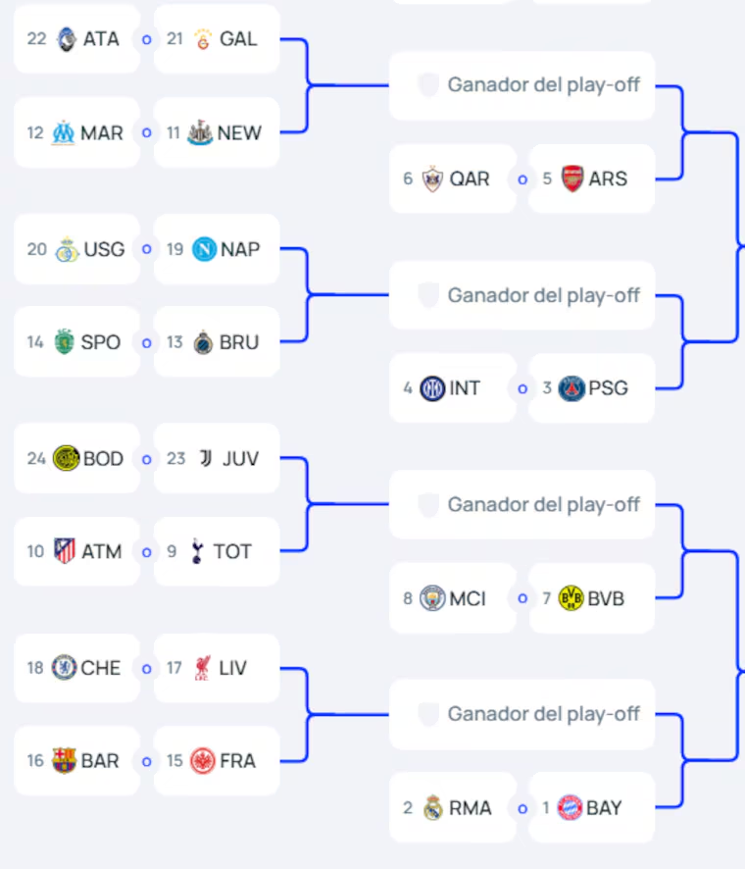The image size is (745, 869).
Task: Click the circle between QAR and ARS
Action: 522,179
